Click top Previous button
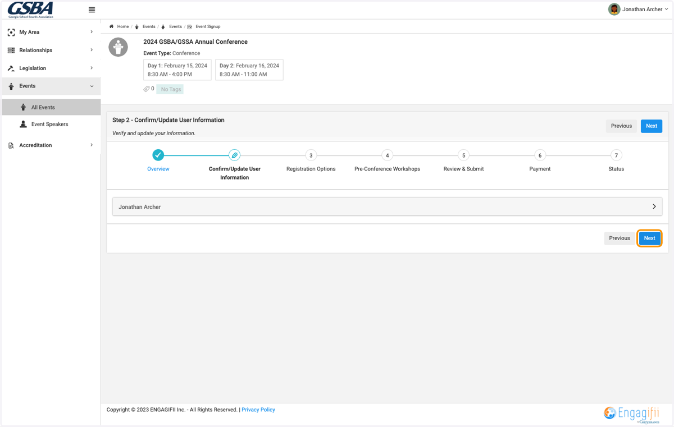Screen dimensions: 674x427 pyautogui.click(x=622, y=126)
